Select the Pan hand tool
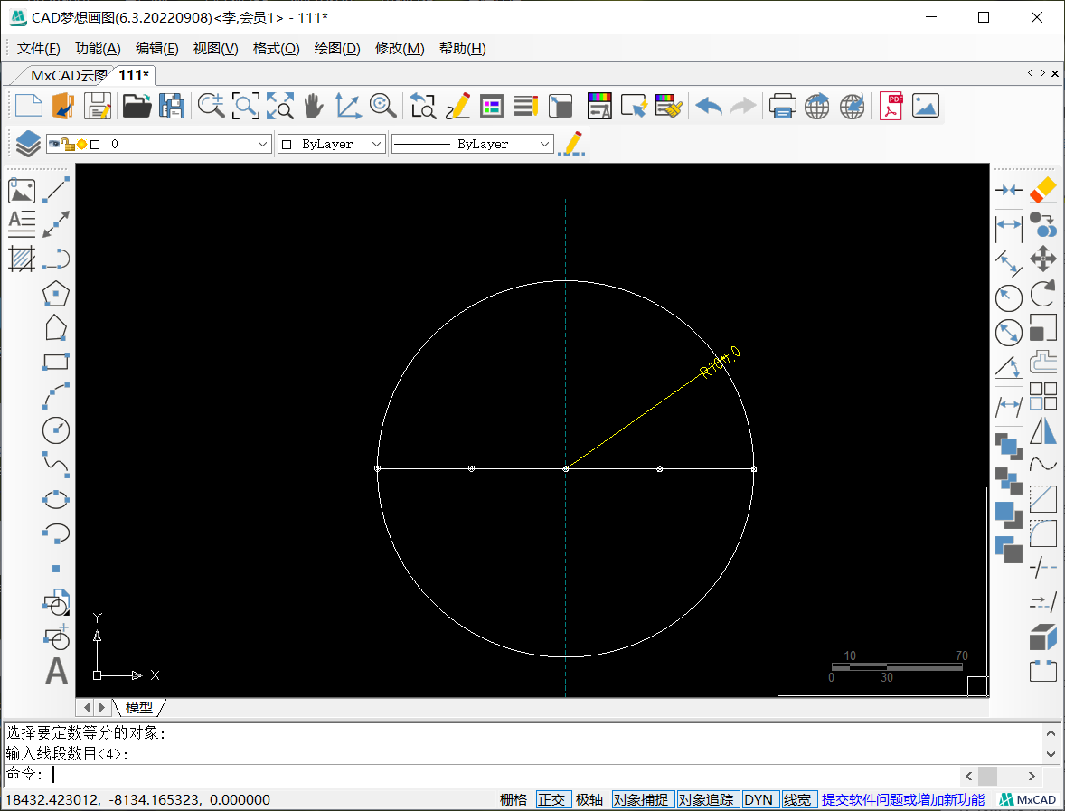 click(313, 107)
